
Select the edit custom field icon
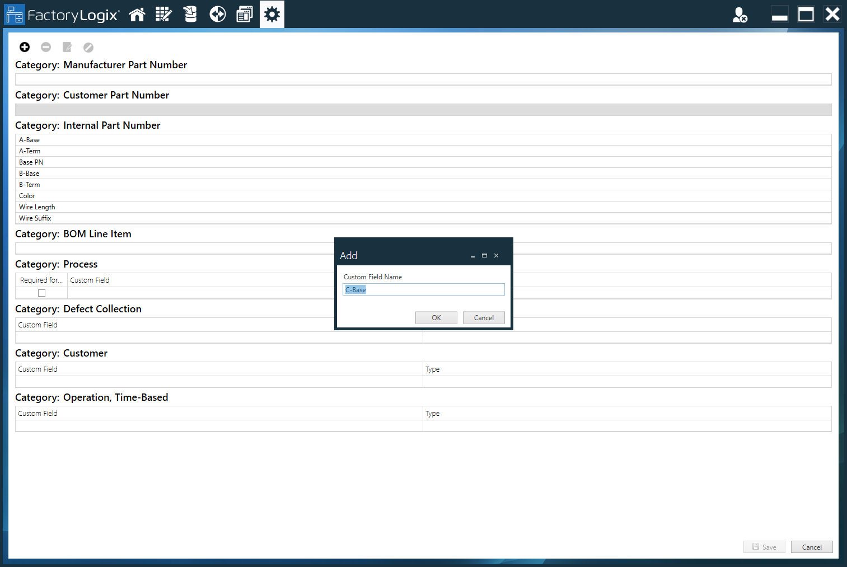67,47
